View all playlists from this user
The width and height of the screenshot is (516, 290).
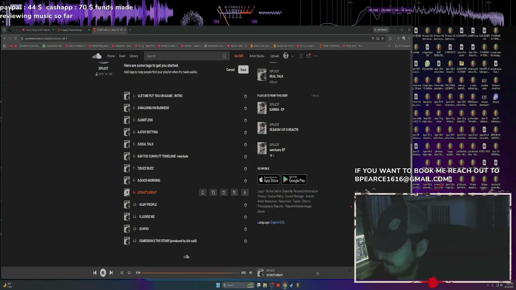pyautogui.click(x=315, y=95)
